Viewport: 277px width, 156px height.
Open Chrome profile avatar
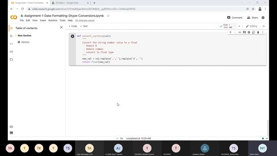click(x=260, y=9)
